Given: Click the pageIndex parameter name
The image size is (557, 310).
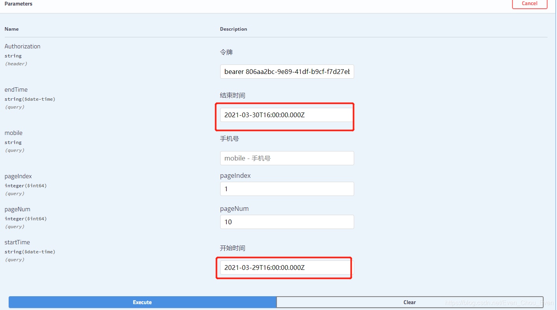Looking at the screenshot, I should point(18,176).
